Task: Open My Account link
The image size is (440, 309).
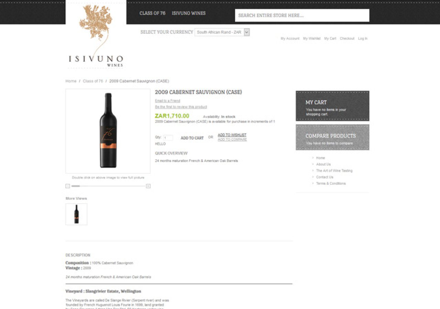Action: (290, 38)
